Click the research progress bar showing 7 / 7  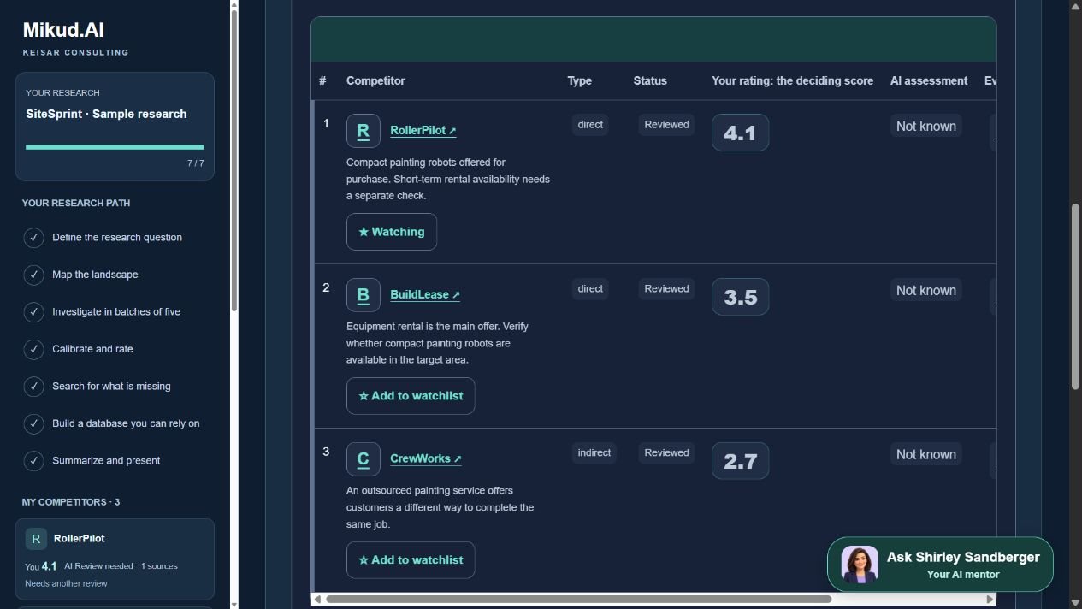tap(115, 147)
